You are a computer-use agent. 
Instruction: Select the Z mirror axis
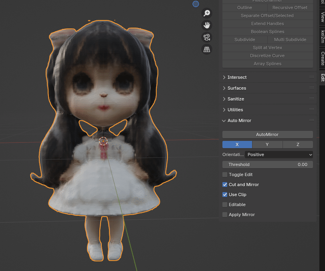[298, 145]
